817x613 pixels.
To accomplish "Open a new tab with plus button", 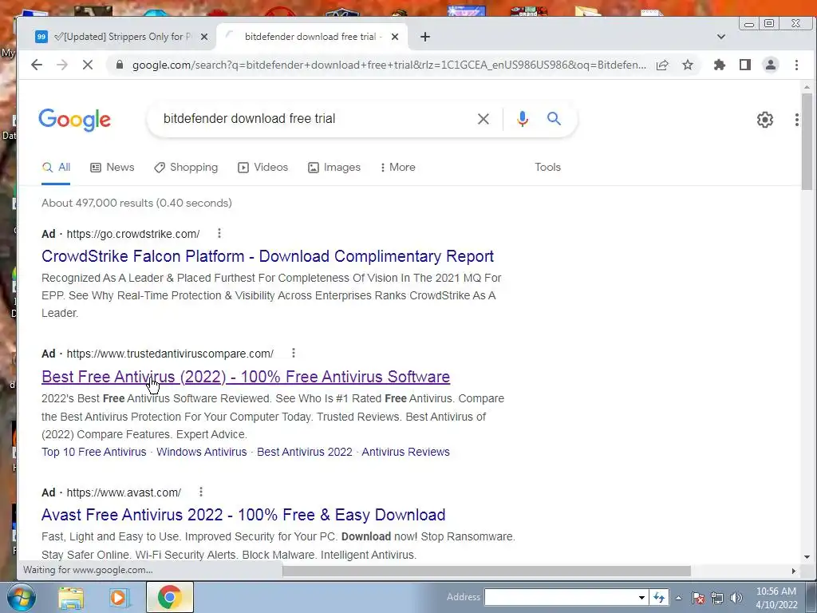I will point(425,37).
